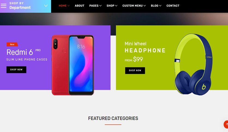Expand the Blog dropdown chevron
Screen dimensions: 228x132
pyautogui.click(x=160, y=6)
